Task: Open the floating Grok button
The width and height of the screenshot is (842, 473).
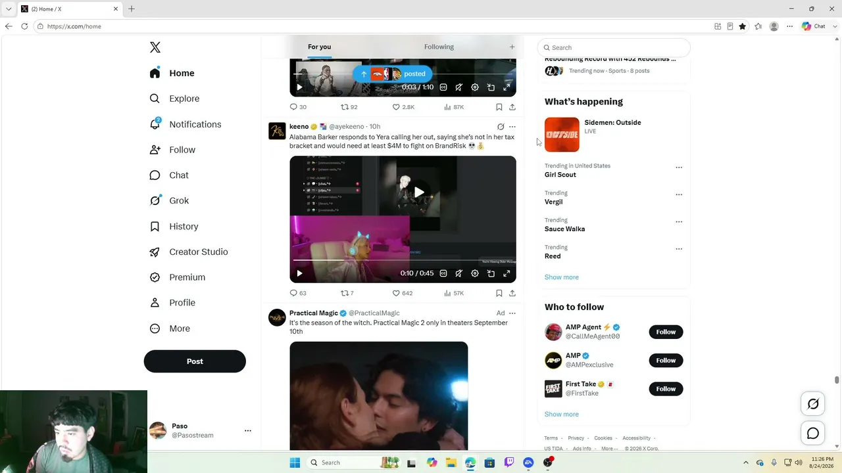Action: 813,404
